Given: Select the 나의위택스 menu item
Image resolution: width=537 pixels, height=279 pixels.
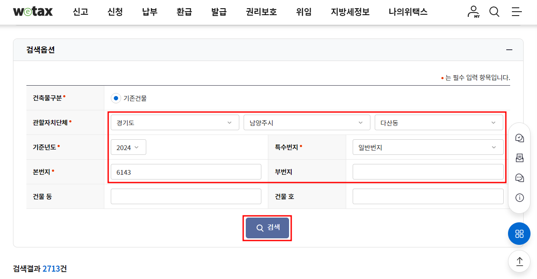Looking at the screenshot, I should [407, 12].
